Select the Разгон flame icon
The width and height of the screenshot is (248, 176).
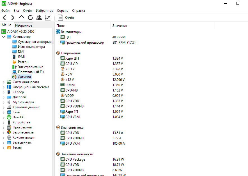point(14,62)
